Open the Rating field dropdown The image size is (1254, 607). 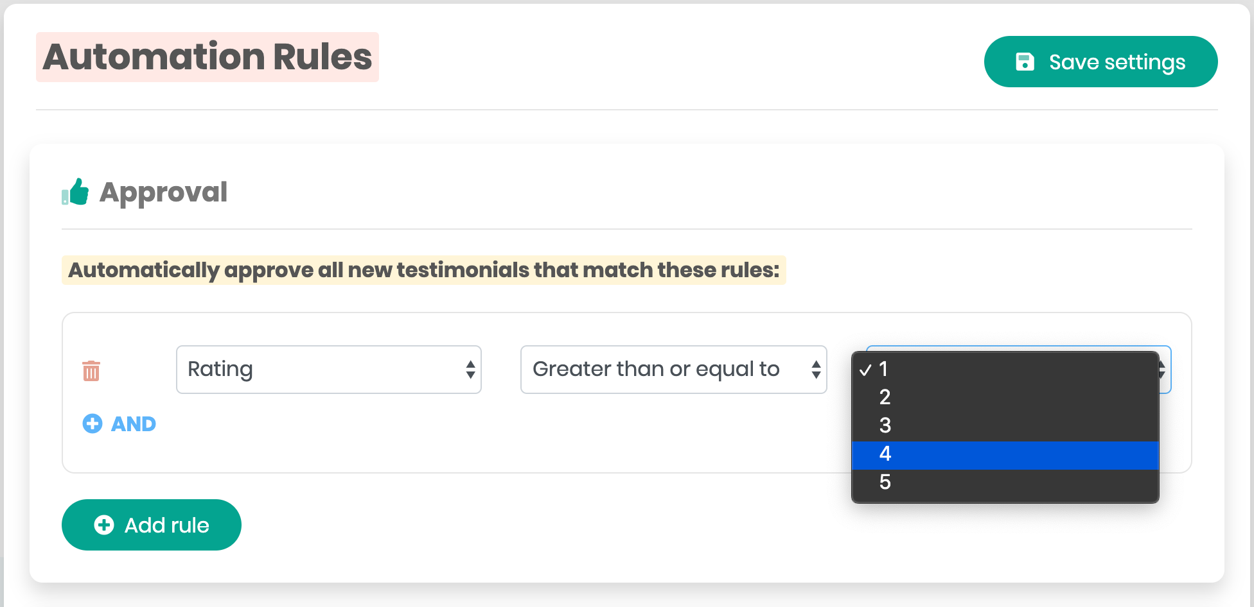(x=328, y=370)
